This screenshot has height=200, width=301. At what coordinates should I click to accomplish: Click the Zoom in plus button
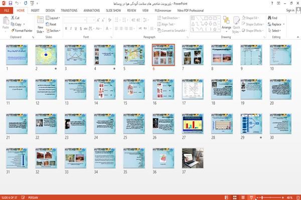(283, 197)
